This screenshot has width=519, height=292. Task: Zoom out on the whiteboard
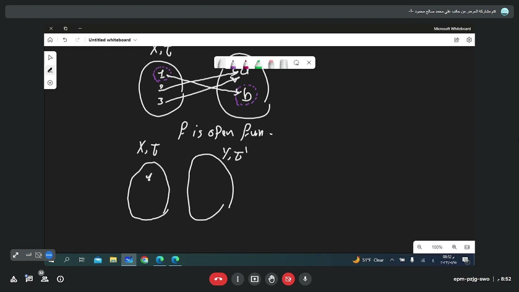click(x=420, y=247)
